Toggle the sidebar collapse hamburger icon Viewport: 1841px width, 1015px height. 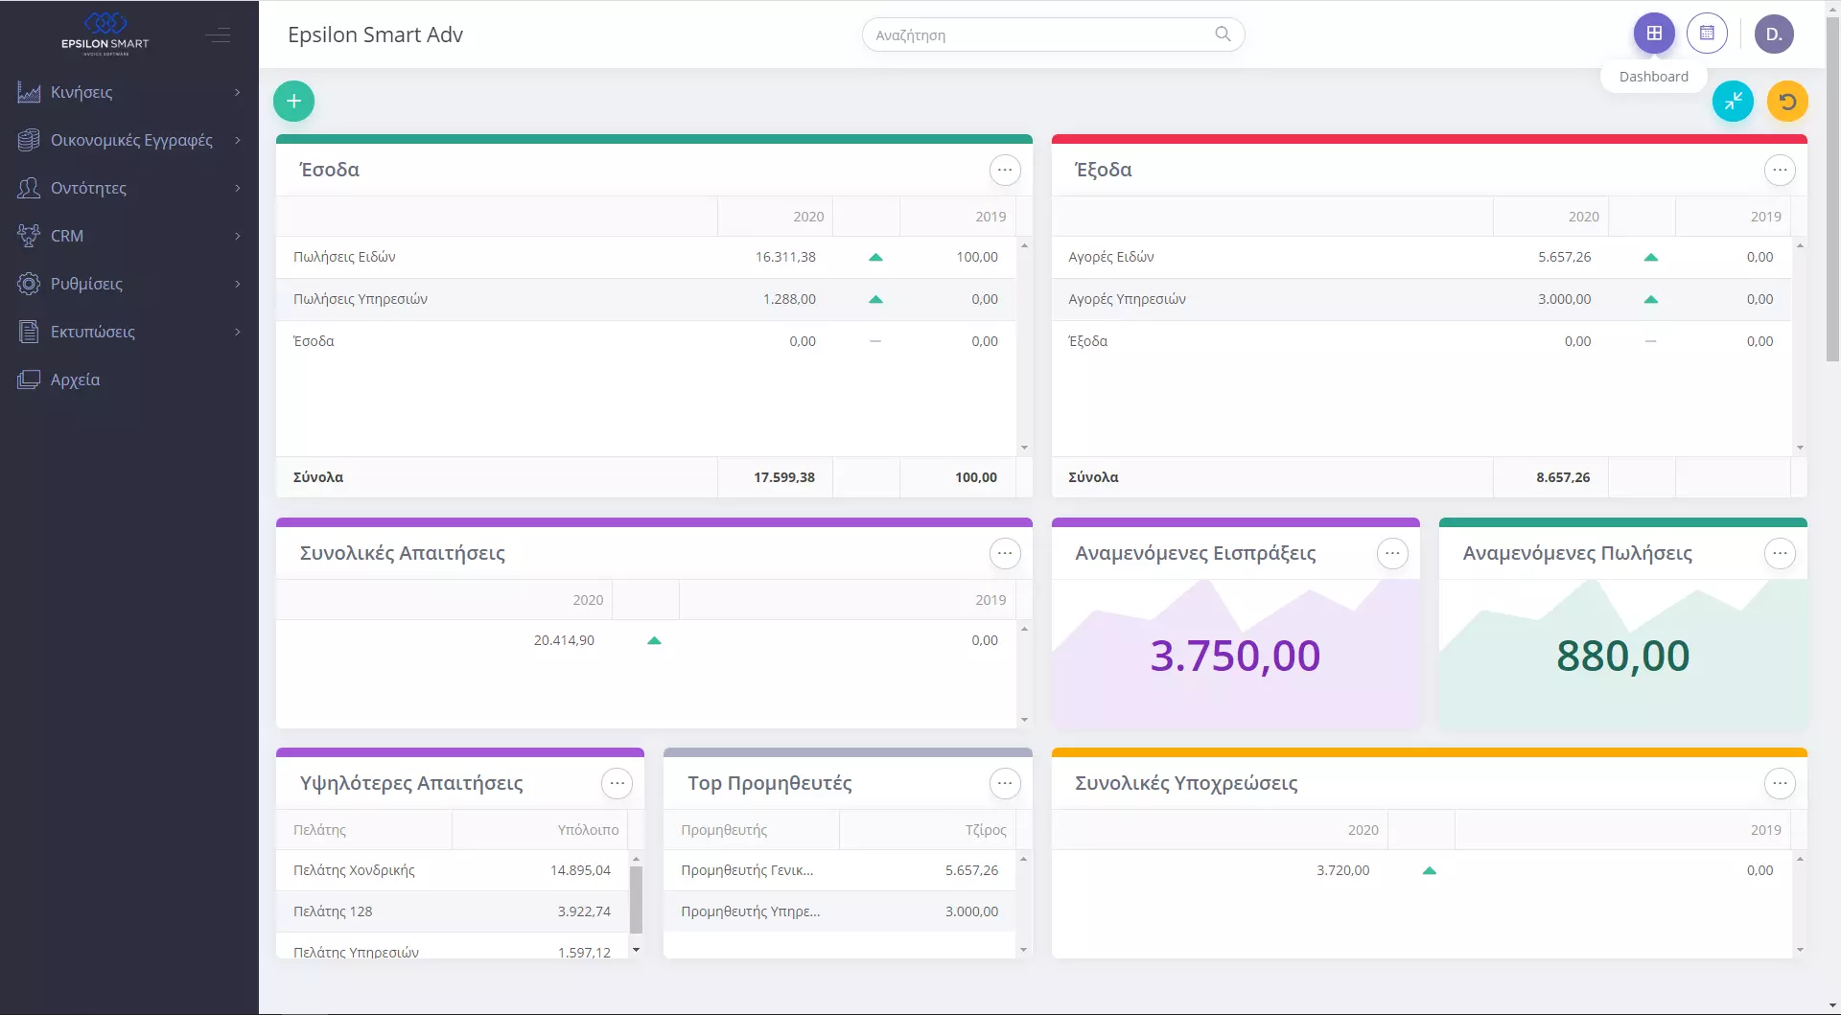click(218, 35)
